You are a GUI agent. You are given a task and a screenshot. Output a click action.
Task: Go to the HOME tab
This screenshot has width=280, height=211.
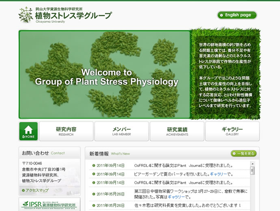(x=28, y=131)
